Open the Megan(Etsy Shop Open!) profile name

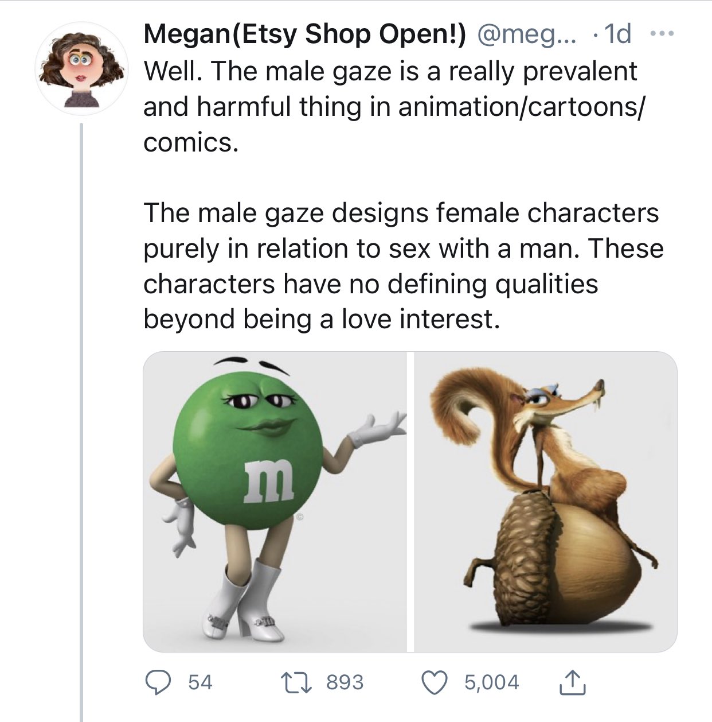tap(304, 35)
